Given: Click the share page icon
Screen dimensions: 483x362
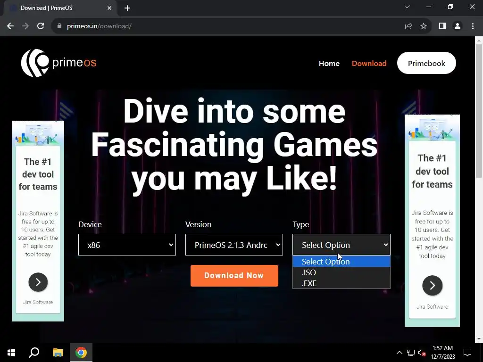Looking at the screenshot, I should pos(408,26).
